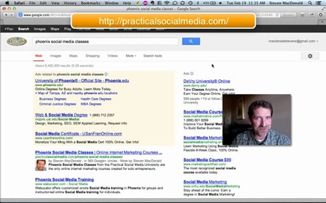
Task: Click the Google doodle logo
Action: click(x=17, y=41)
